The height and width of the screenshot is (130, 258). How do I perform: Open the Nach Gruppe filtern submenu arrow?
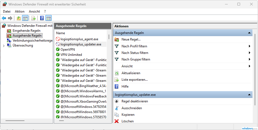[249, 59]
